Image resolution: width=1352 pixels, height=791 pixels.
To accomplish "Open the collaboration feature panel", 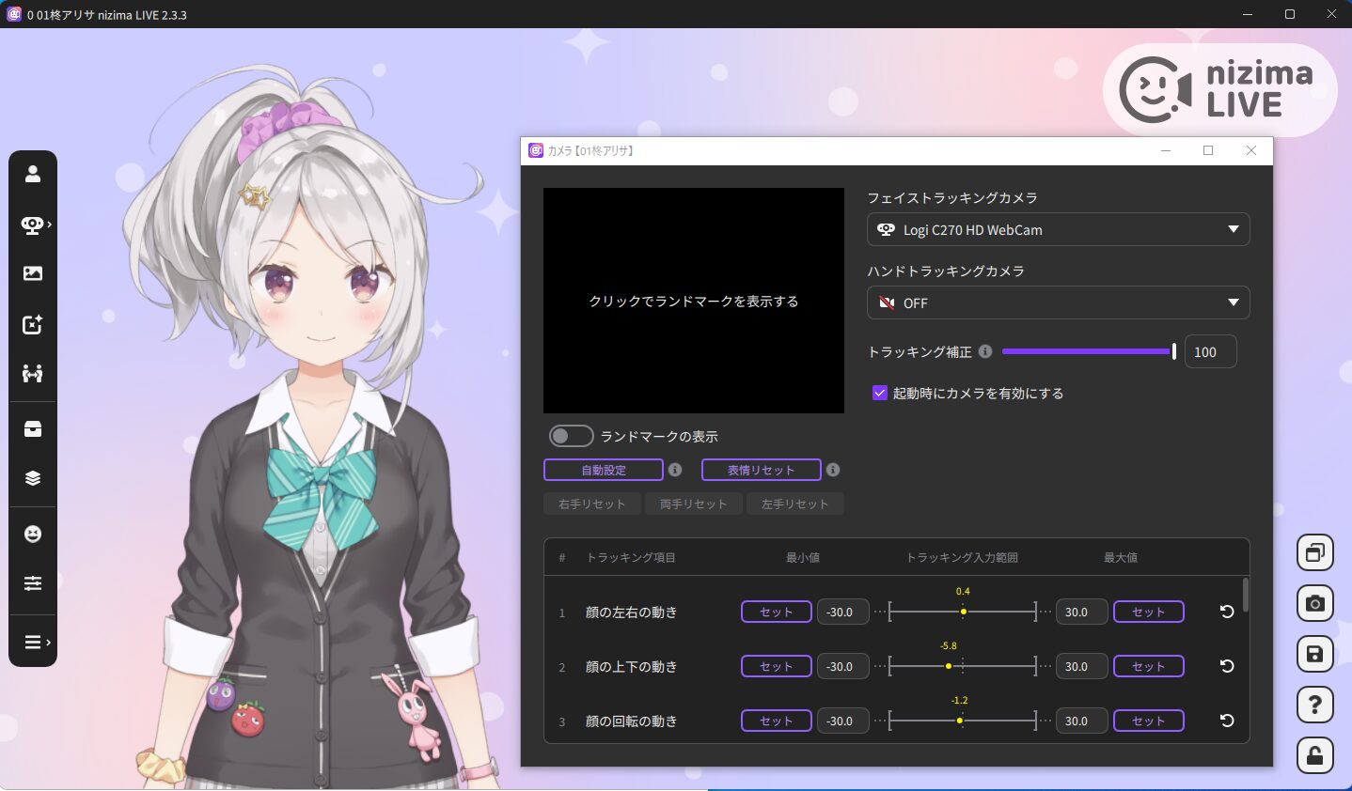I will tap(33, 373).
